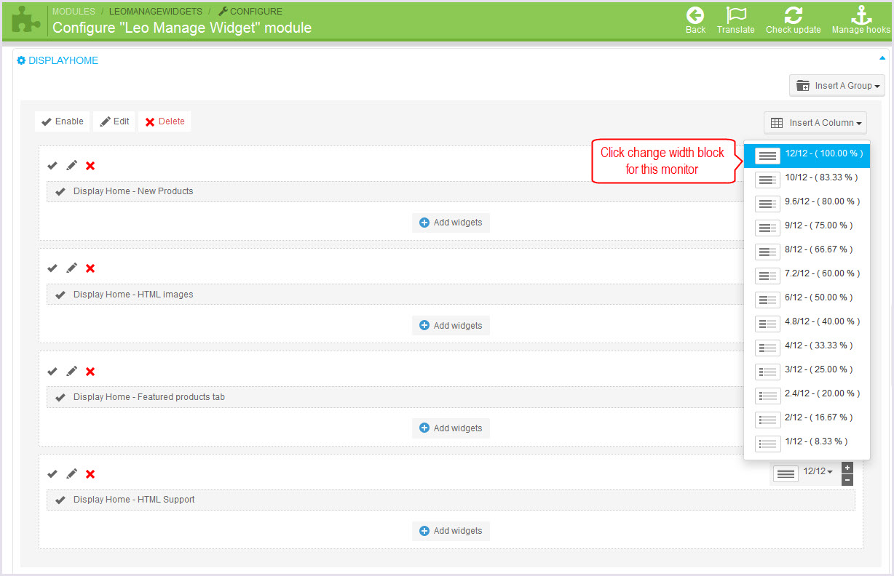This screenshot has width=894, height=576.
Task: Toggle widget check for Display Home - HTML Support
Action: click(x=60, y=500)
